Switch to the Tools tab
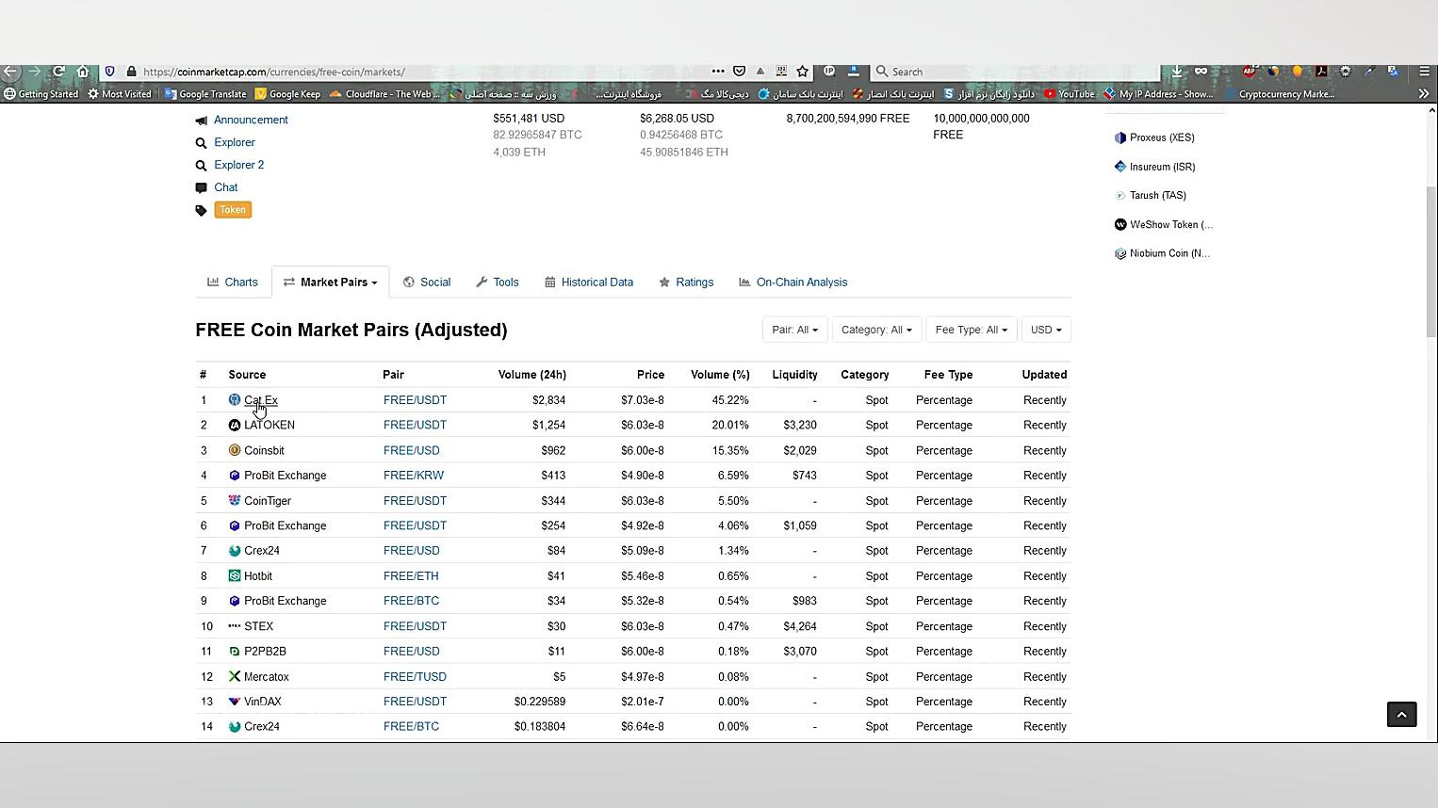Viewport: 1438px width, 808px height. coord(498,283)
